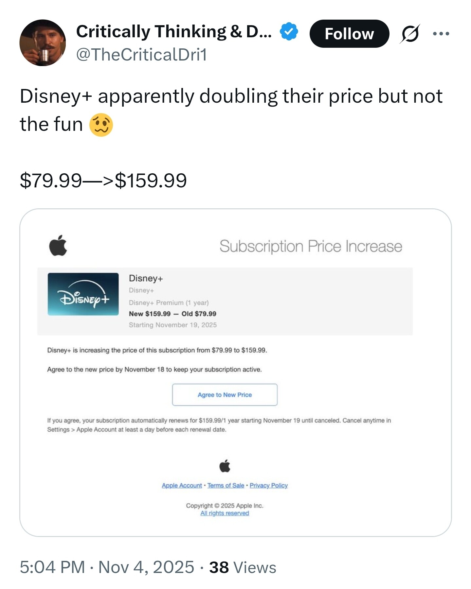Click the small Apple logo in footer

pos(225,466)
